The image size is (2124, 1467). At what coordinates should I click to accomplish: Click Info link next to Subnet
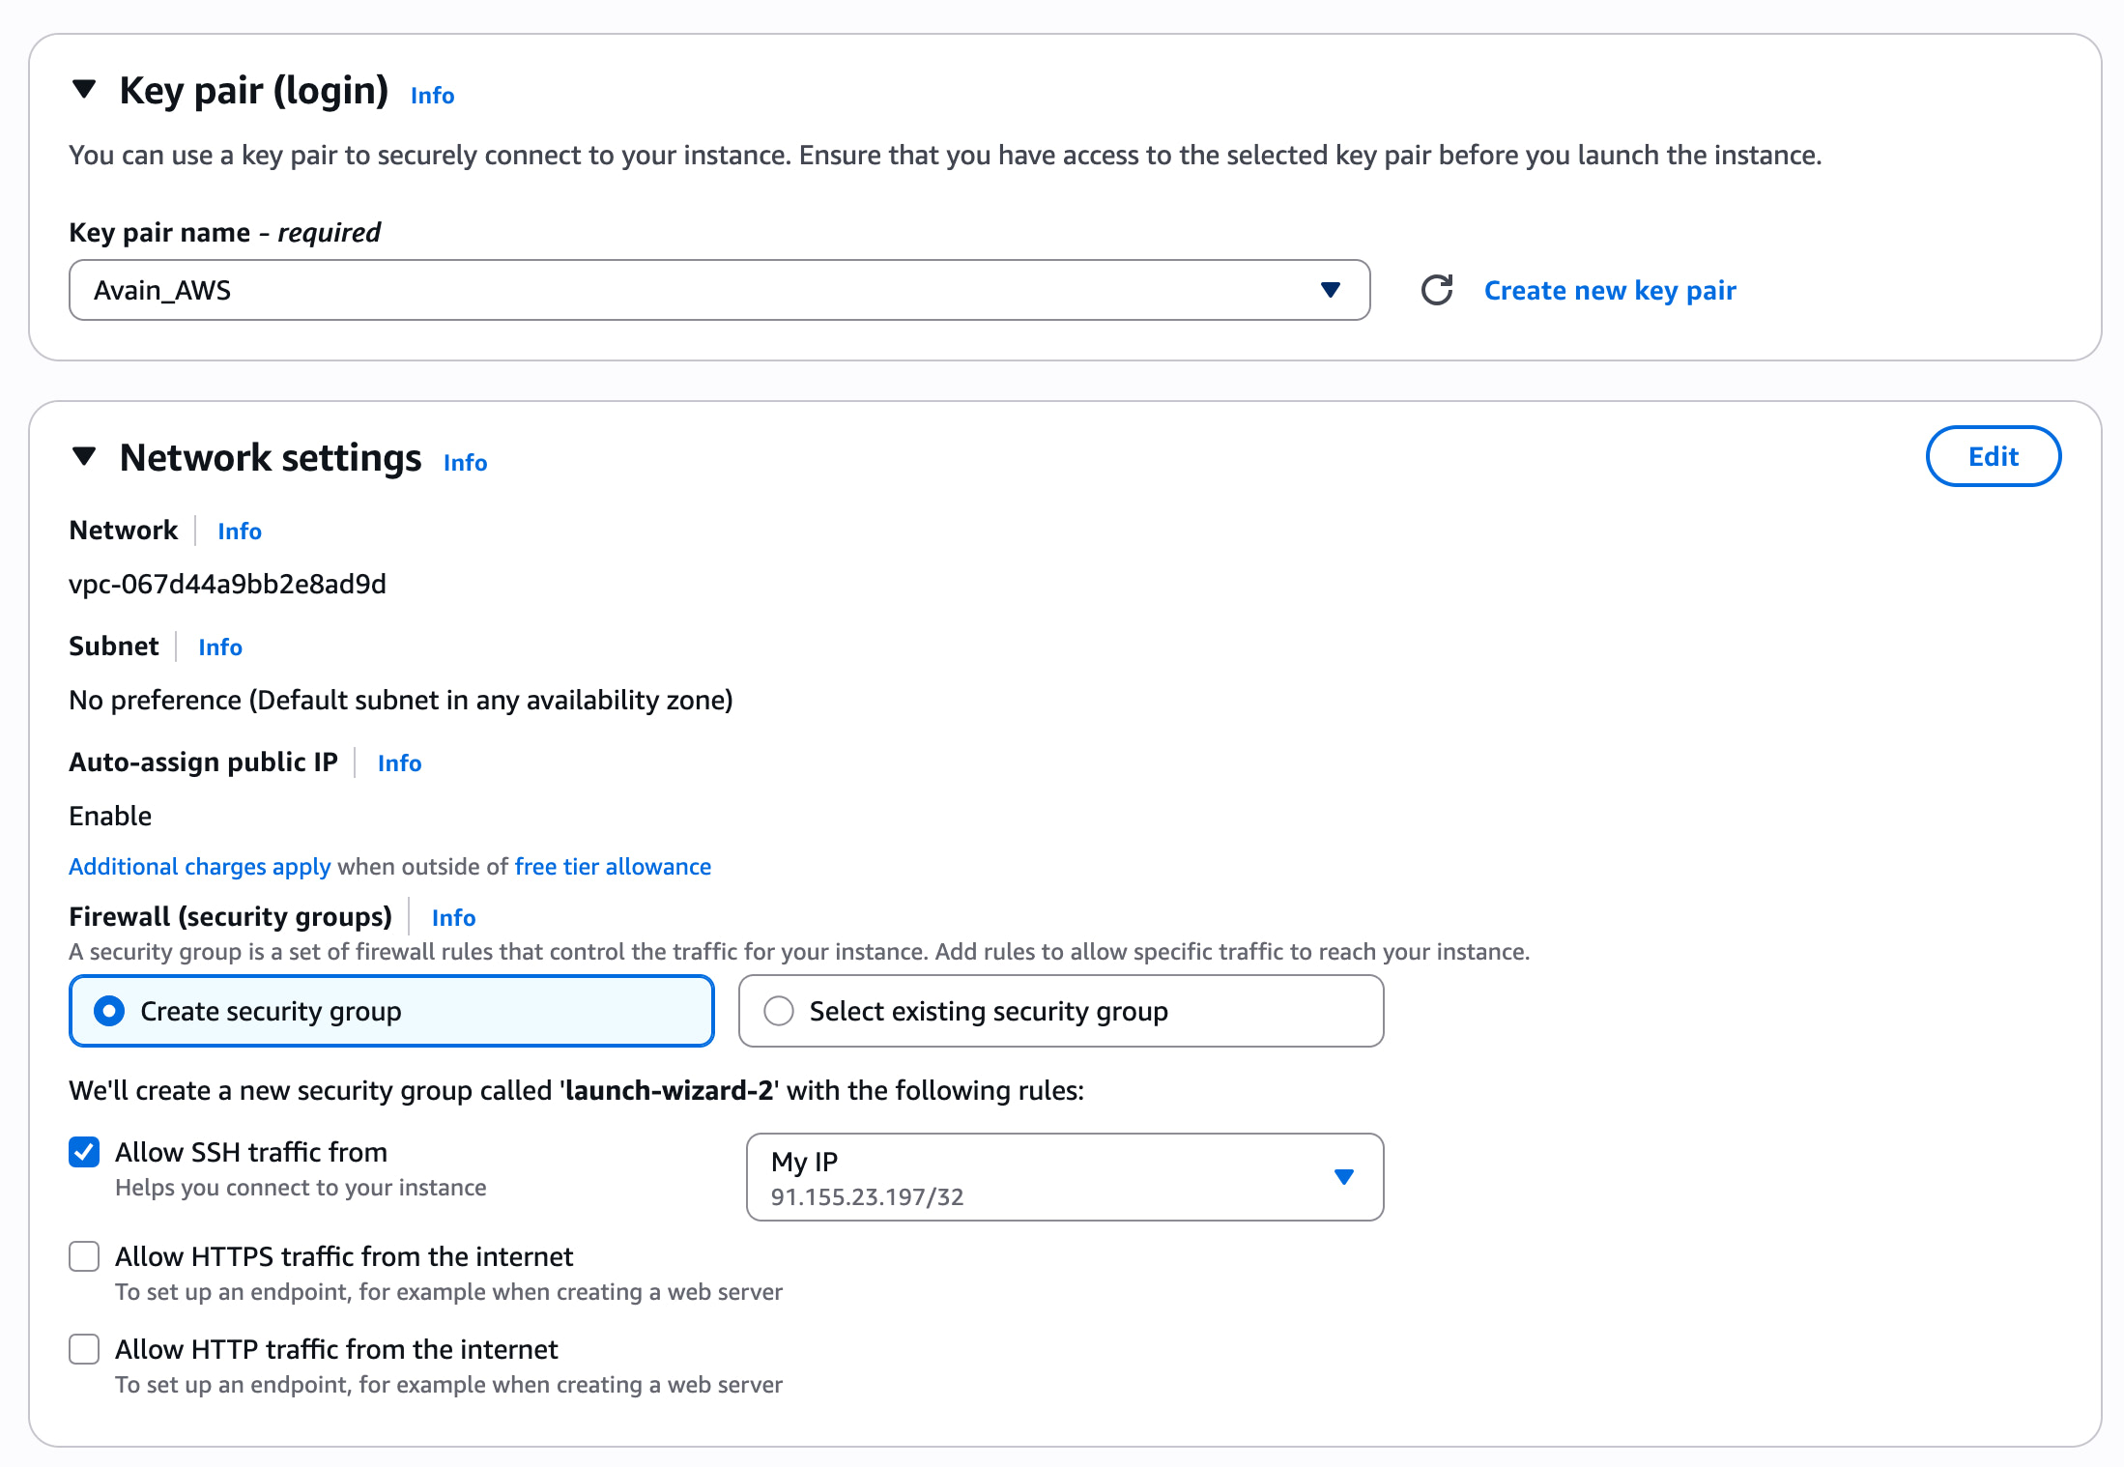pos(220,647)
